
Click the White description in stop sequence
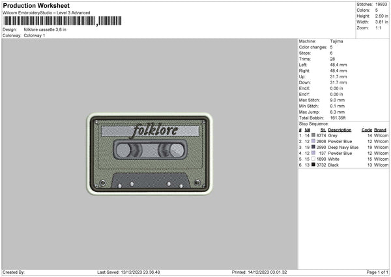tap(334, 159)
